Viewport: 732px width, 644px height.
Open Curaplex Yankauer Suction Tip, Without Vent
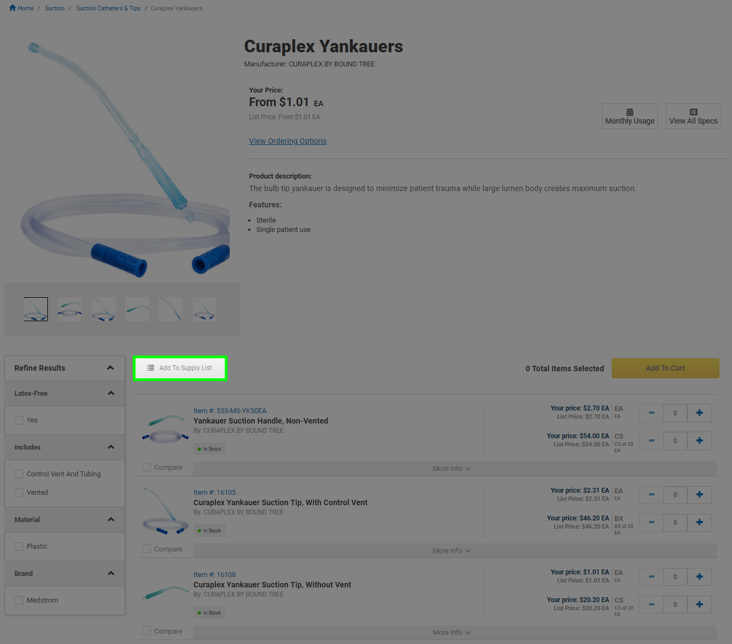point(273,585)
